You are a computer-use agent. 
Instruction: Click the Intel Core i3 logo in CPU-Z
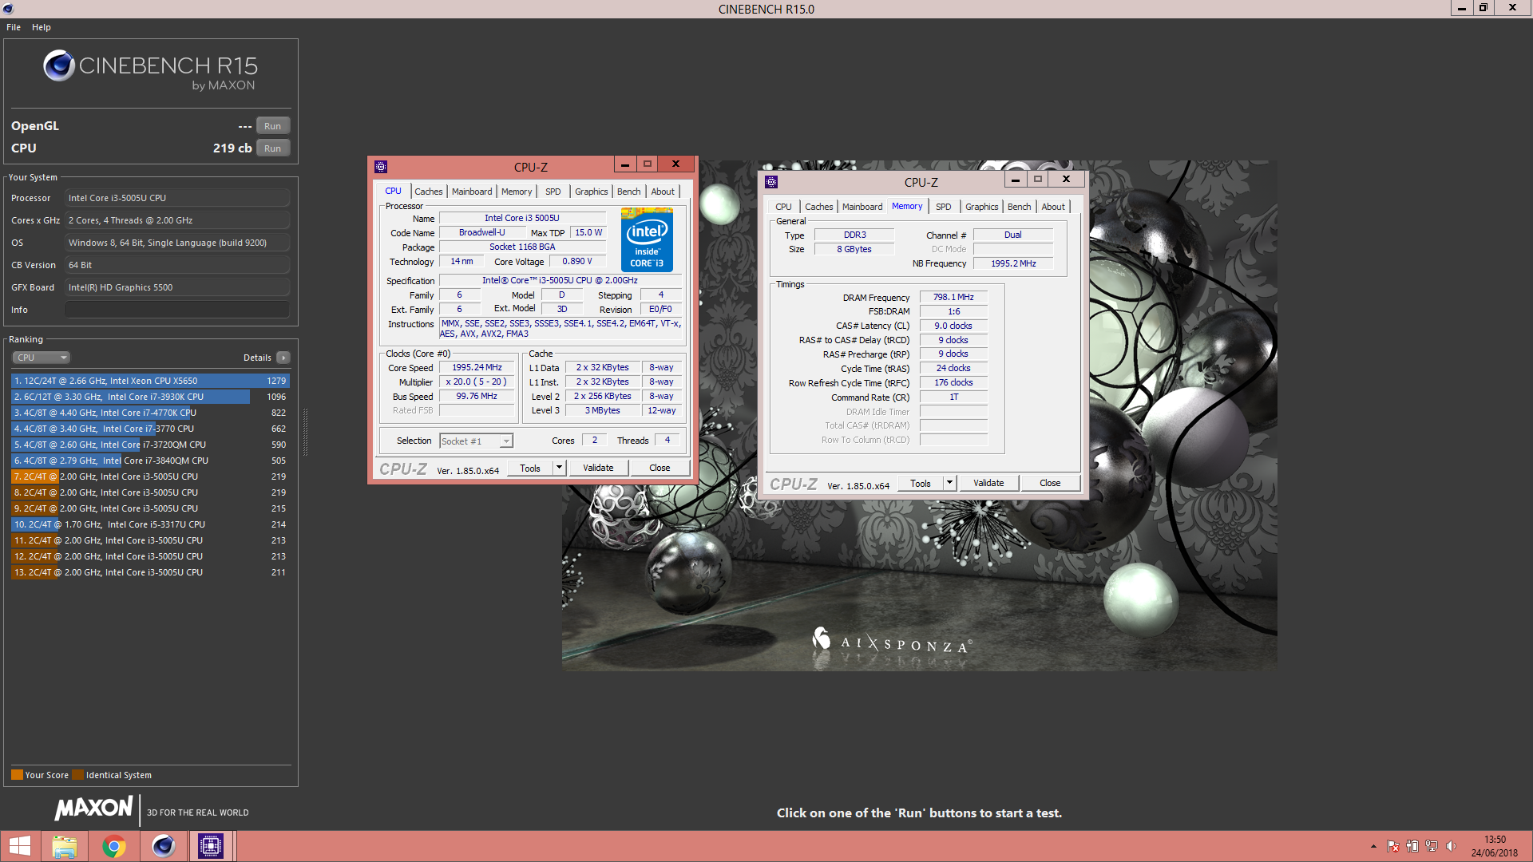647,239
